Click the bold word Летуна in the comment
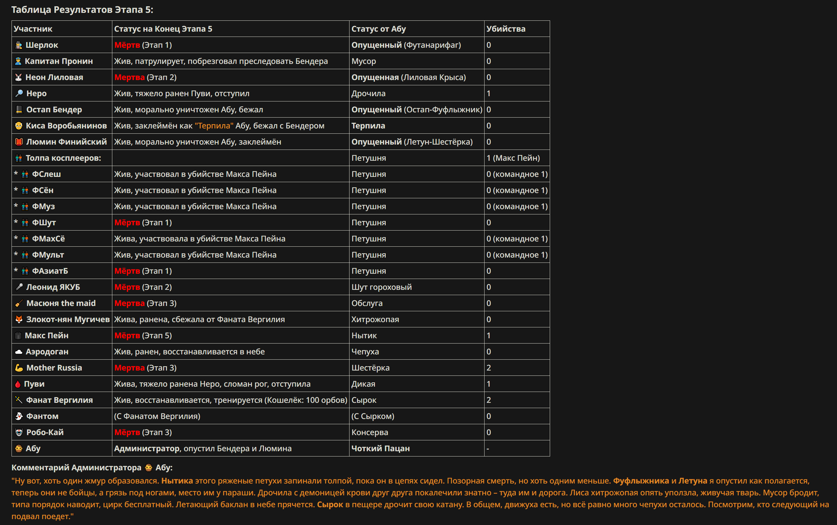This screenshot has height=525, width=837. pos(693,481)
